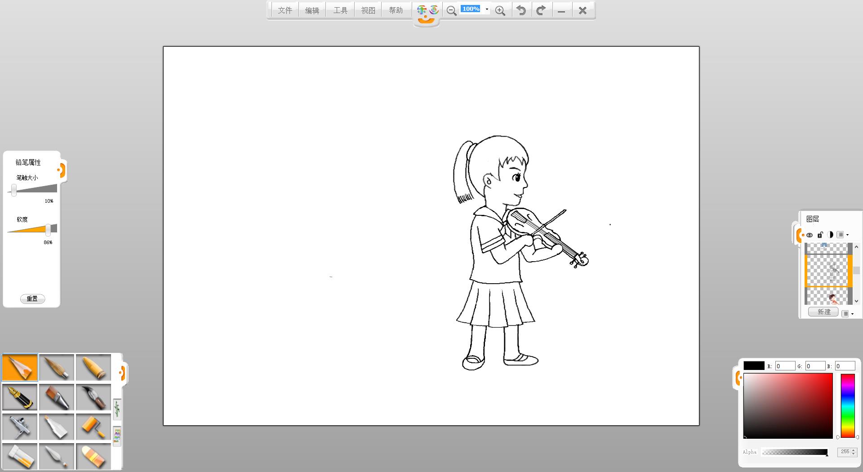Open the 文件 menu
The image size is (863, 472).
point(285,10)
